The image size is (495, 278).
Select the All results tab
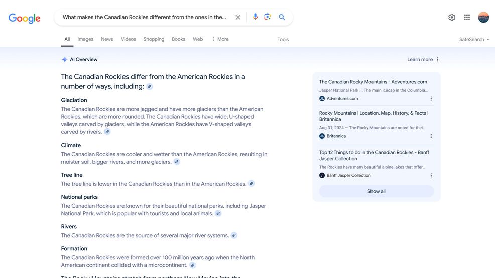67,39
